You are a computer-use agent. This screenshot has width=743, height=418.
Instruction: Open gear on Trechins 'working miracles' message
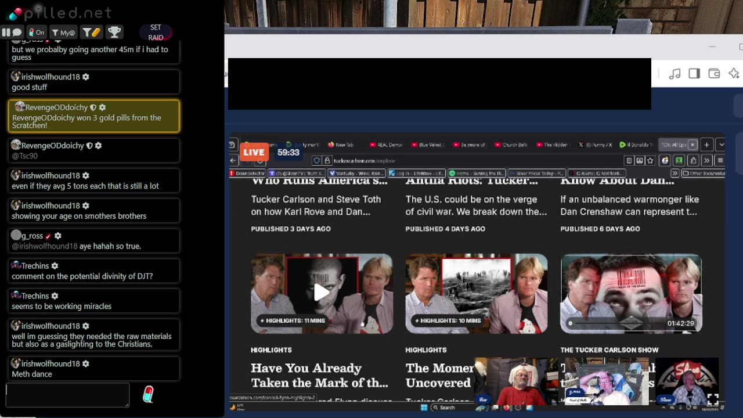(55, 296)
